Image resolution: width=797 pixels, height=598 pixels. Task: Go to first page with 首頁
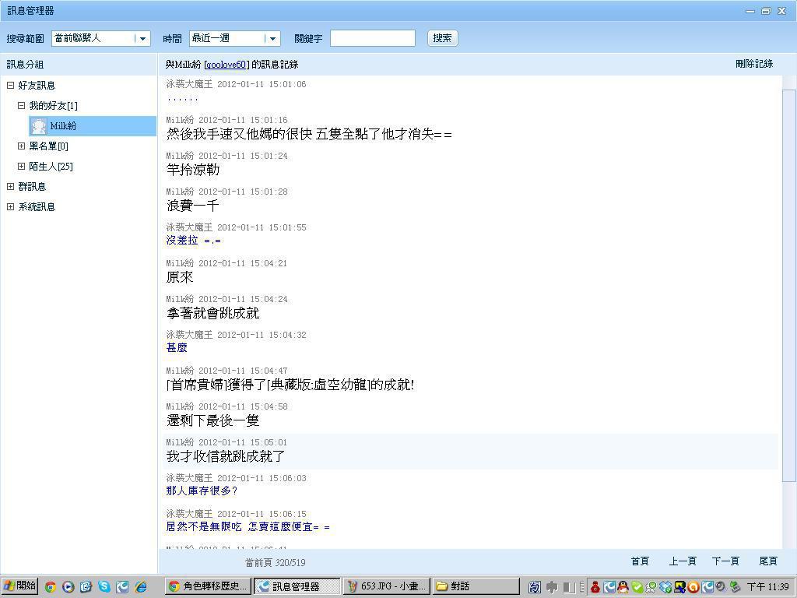pyautogui.click(x=640, y=561)
